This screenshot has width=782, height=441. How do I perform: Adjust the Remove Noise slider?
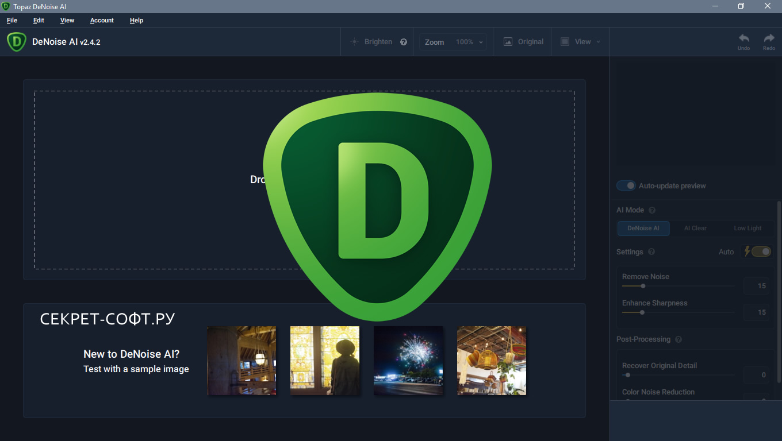tap(678, 286)
